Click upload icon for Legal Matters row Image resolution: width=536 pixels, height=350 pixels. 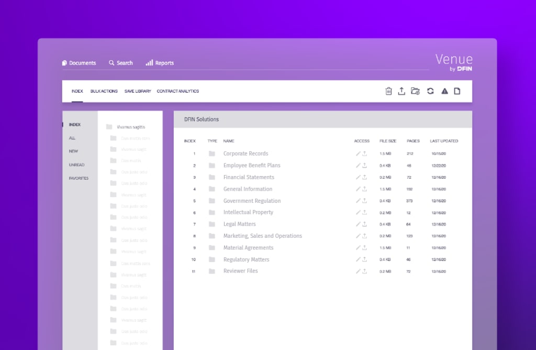point(365,224)
